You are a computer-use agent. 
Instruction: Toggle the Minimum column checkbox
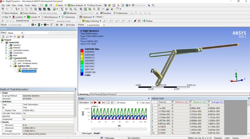(x=173, y=102)
